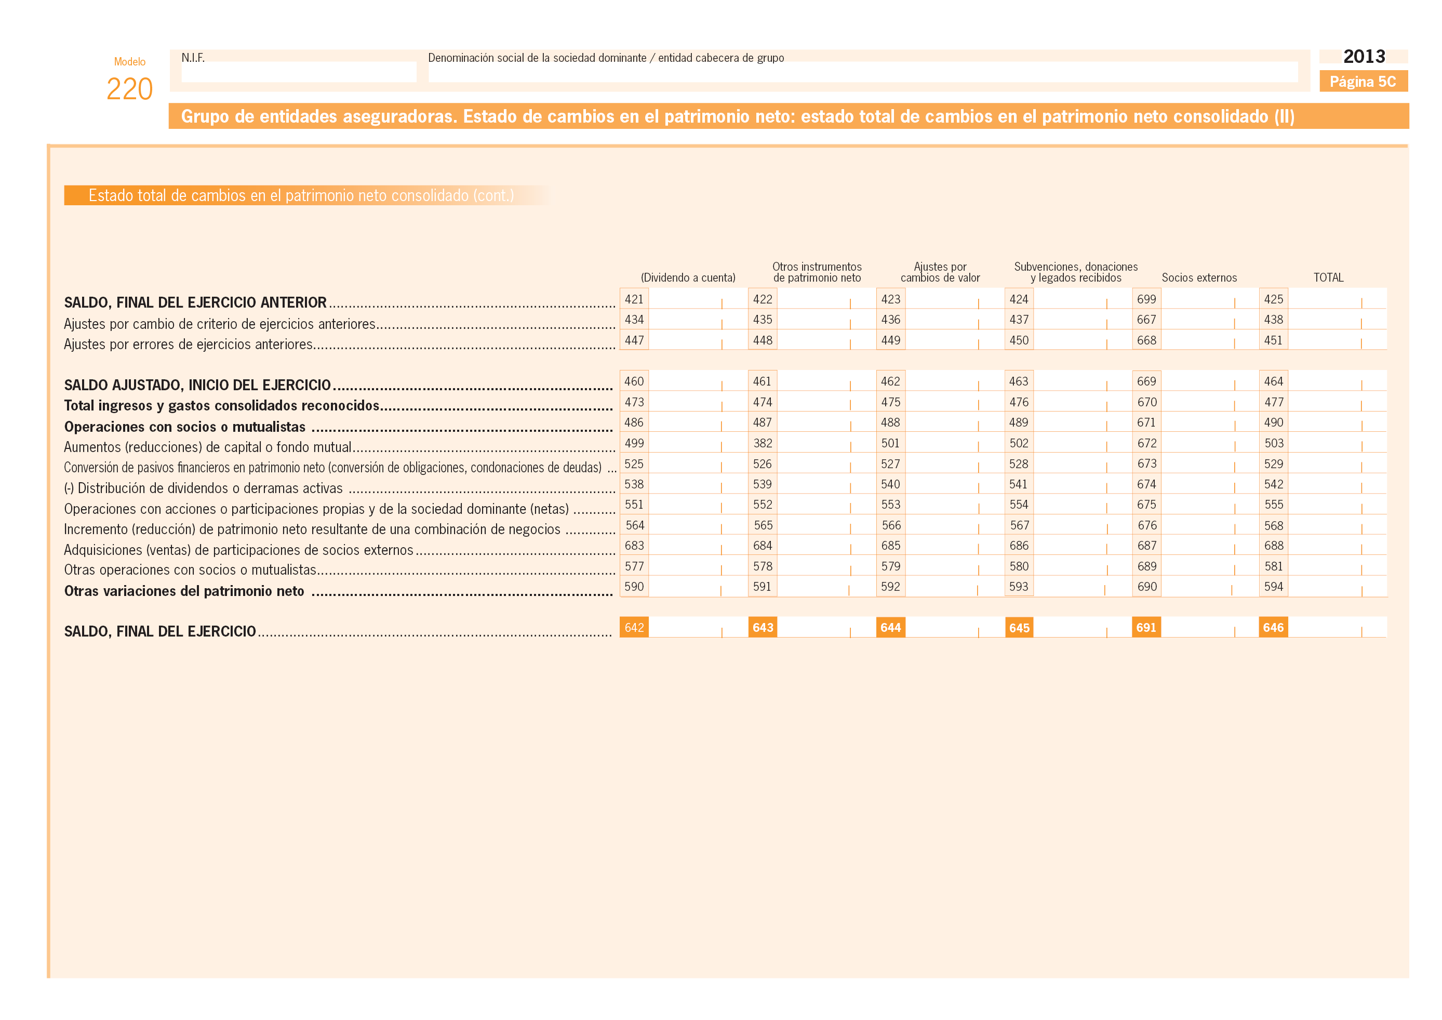Click the input field for box 564
Image resolution: width=1442 pixels, height=1020 pixels.
[698, 525]
